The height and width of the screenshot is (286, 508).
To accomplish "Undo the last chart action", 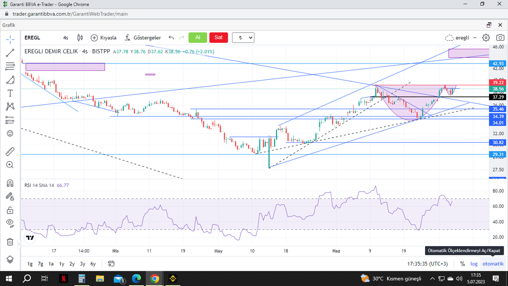I will (171, 38).
